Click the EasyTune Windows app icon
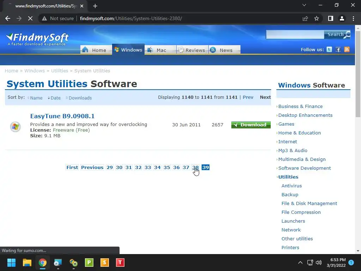This screenshot has height=271, width=361. (15, 127)
